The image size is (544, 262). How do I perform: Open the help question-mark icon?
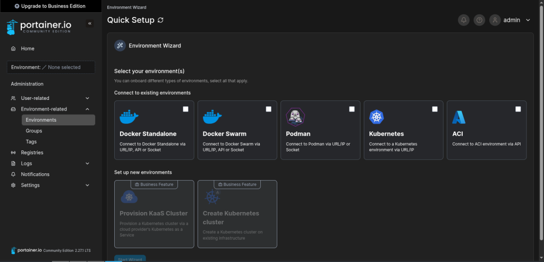click(480, 20)
